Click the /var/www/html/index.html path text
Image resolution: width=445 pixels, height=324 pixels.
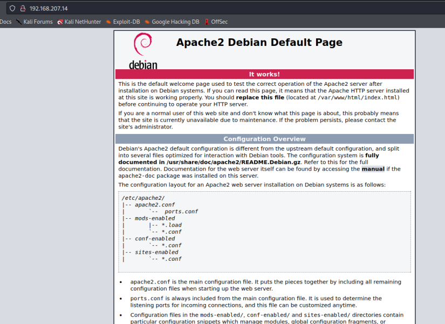(357, 97)
